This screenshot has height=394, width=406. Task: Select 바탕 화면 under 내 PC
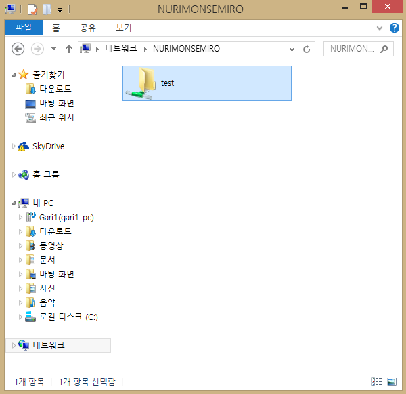coord(49,274)
